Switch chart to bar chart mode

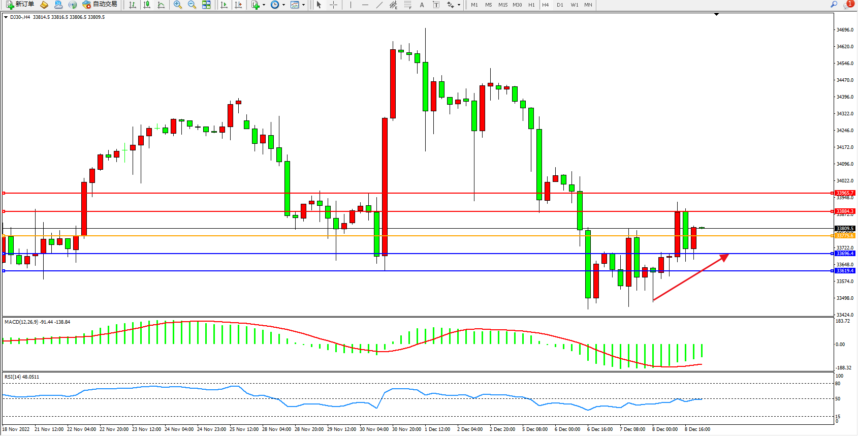133,5
